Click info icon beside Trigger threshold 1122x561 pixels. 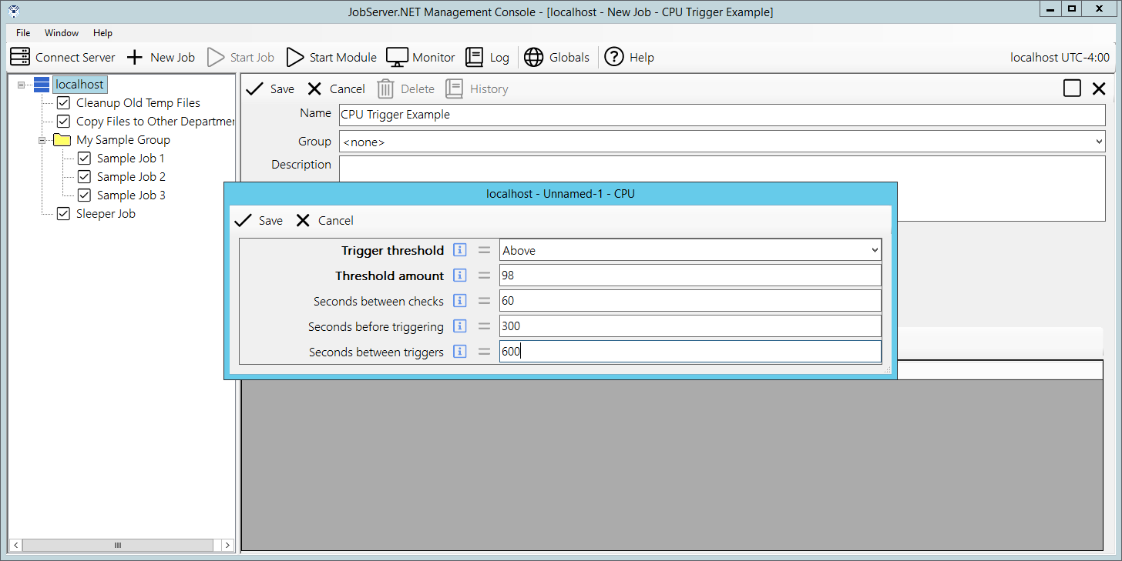460,250
